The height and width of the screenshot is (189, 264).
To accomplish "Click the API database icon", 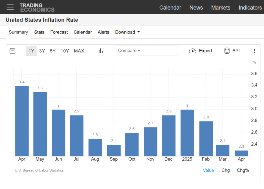I will pos(227,51).
